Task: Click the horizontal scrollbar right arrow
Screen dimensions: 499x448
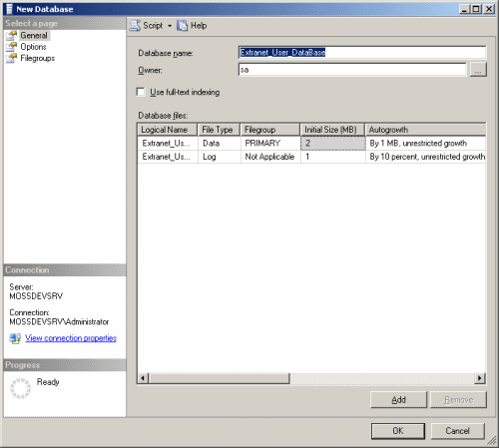Action: [479, 378]
